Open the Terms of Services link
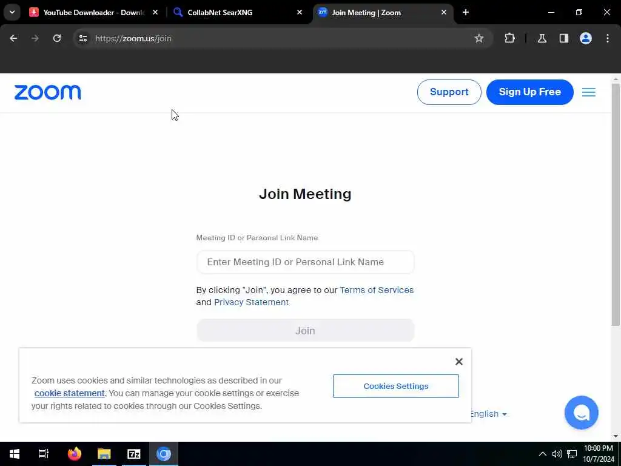Image resolution: width=621 pixels, height=466 pixels. click(376, 290)
